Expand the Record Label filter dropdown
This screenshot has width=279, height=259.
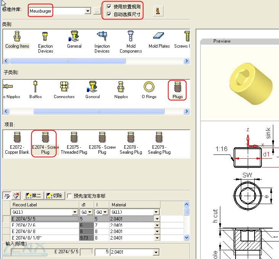(75, 212)
